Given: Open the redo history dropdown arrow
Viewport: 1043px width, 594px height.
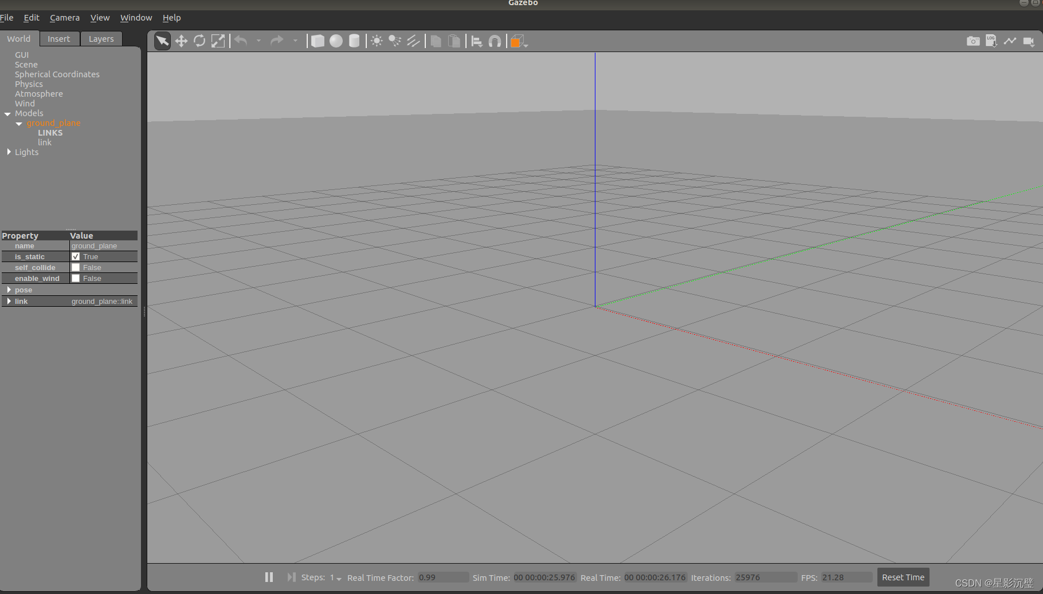Looking at the screenshot, I should [295, 41].
